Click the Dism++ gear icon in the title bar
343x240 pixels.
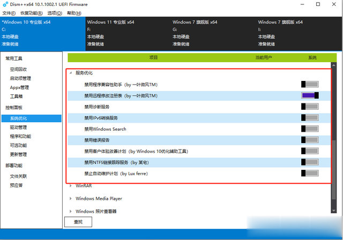(x=5, y=4)
